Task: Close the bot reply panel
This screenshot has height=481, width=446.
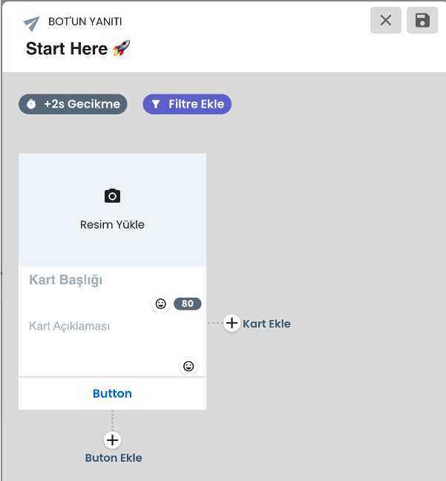Action: point(386,20)
